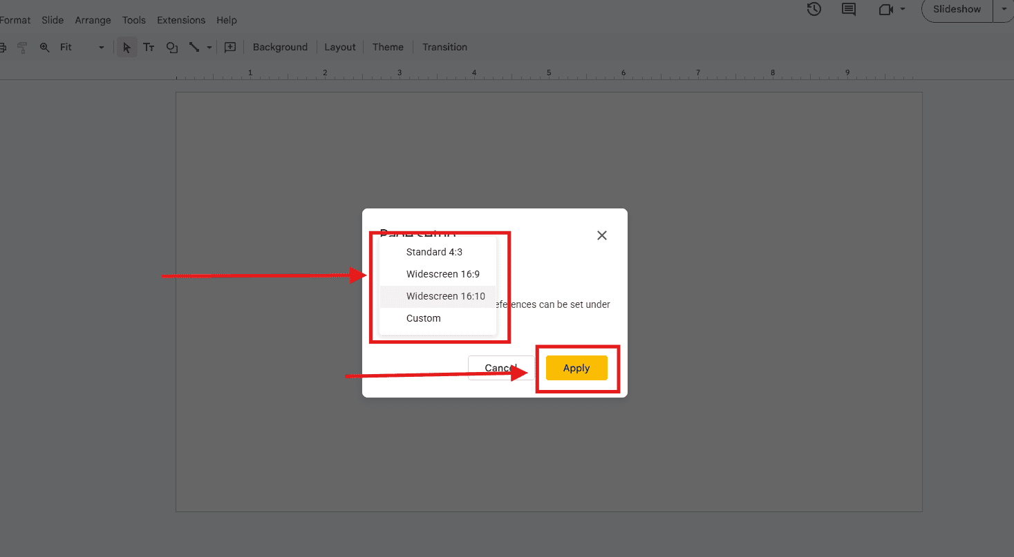Choose the select arrow tool

[126, 47]
